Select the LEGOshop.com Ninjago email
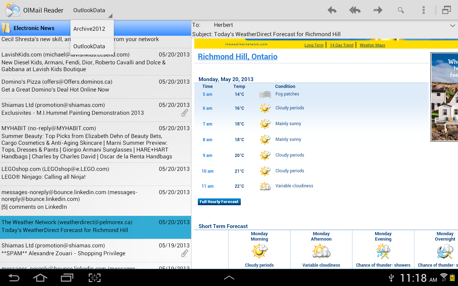The width and height of the screenshot is (458, 286). click(x=96, y=172)
